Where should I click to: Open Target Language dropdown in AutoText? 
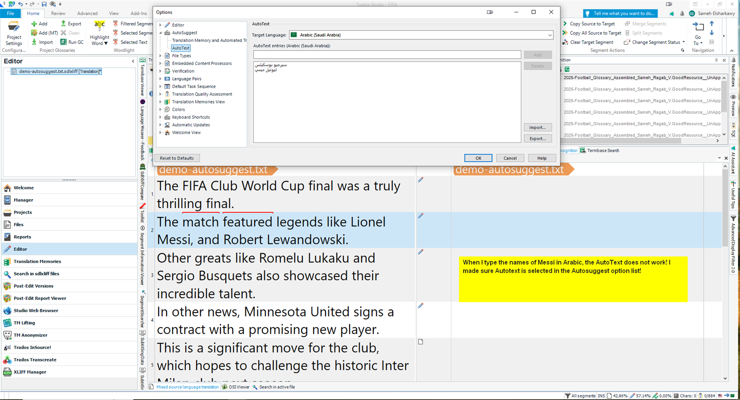coord(549,35)
